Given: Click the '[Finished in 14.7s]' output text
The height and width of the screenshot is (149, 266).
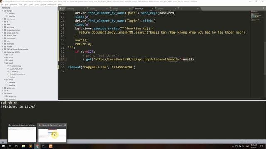Looking at the screenshot, I should pyautogui.click(x=18, y=107).
